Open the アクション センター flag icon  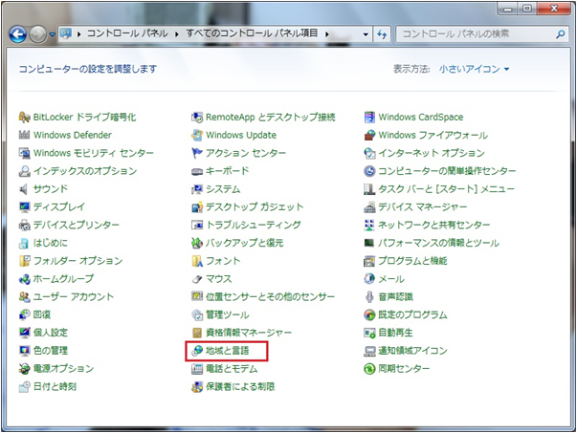(197, 153)
